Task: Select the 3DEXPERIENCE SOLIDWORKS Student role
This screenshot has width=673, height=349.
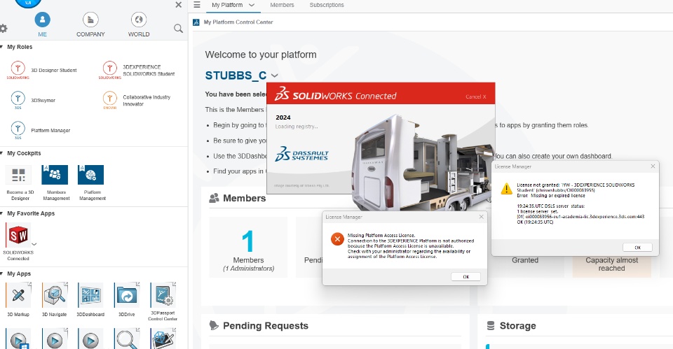Action: point(137,70)
